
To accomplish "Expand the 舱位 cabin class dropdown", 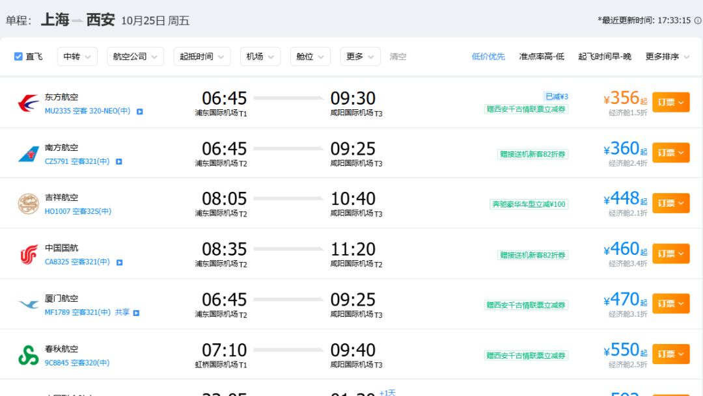I will point(310,57).
